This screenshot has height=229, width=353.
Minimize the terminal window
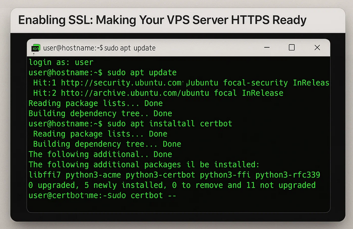pos(266,48)
